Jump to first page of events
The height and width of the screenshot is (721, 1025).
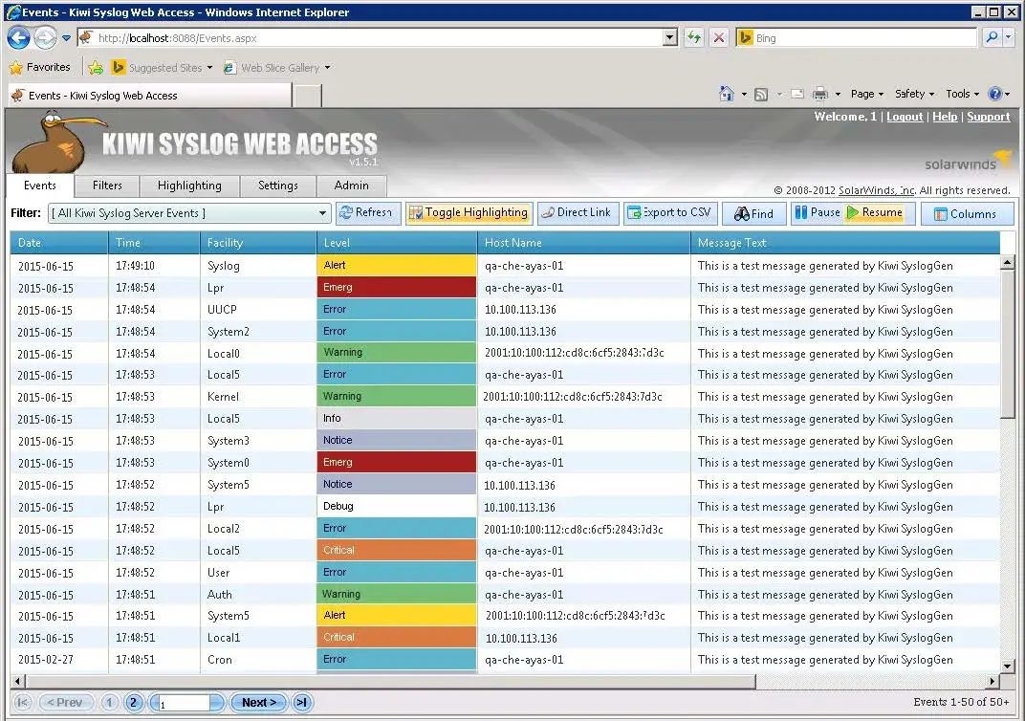tap(23, 702)
